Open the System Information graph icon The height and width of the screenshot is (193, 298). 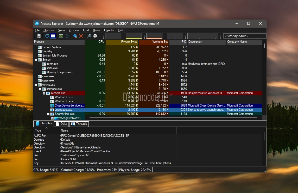click(x=61, y=36)
